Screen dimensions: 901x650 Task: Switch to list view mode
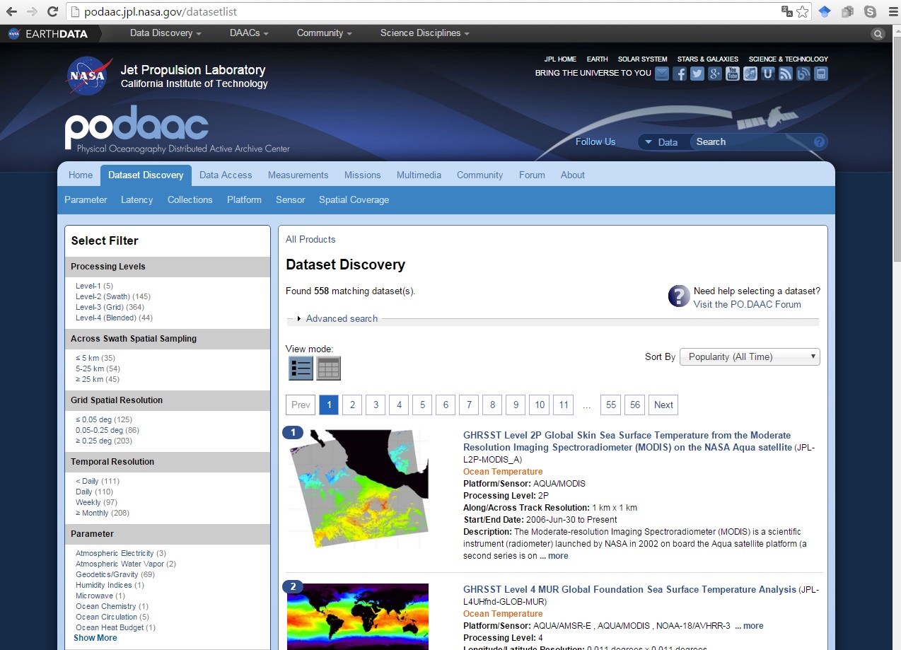point(301,368)
